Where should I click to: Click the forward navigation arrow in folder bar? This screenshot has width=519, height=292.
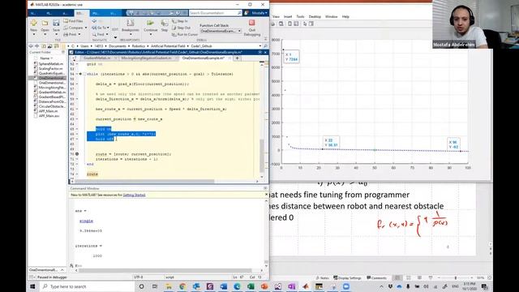point(36,46)
